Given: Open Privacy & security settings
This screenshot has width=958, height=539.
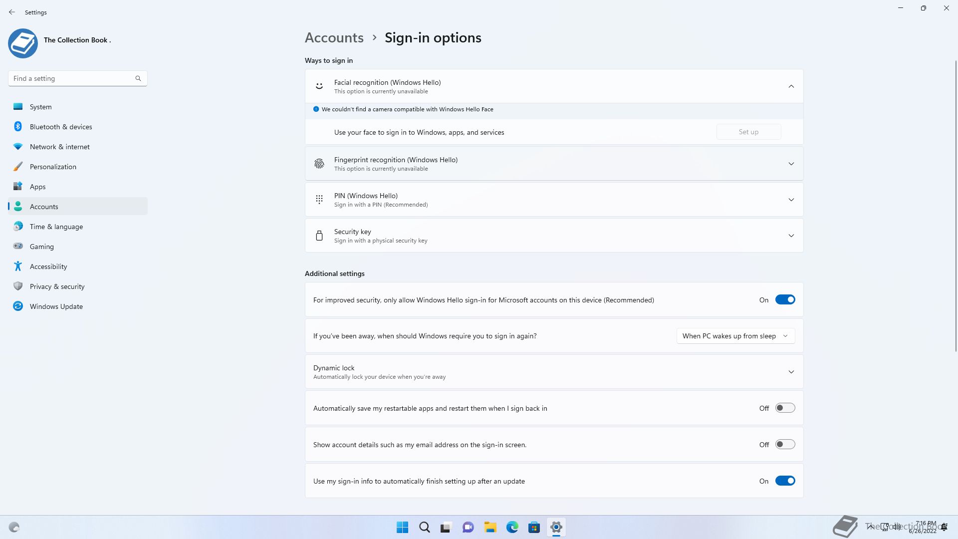Looking at the screenshot, I should [x=78, y=286].
